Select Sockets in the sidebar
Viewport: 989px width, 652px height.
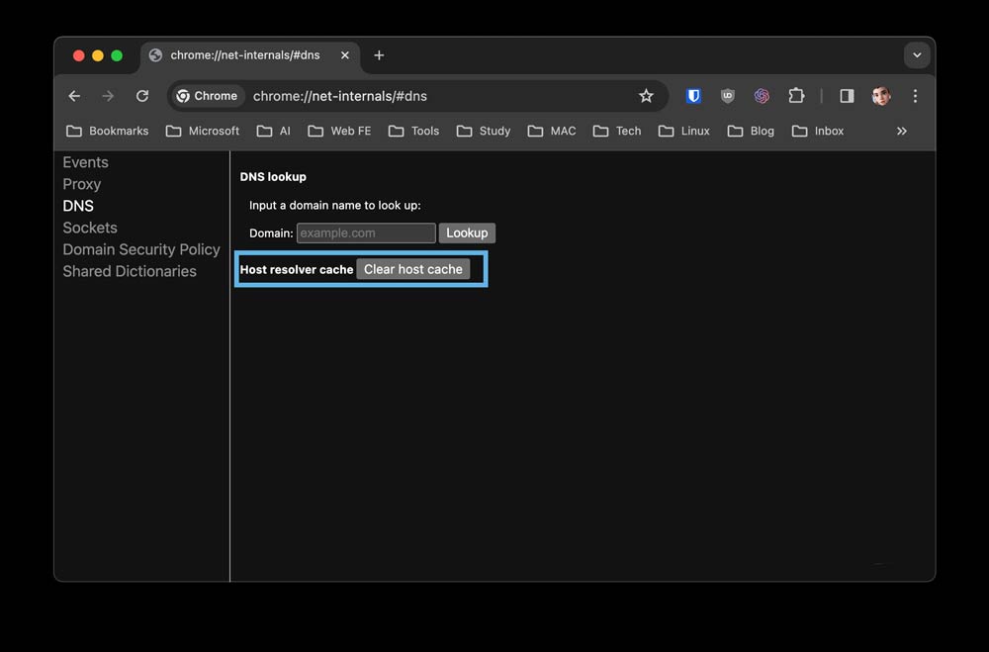pyautogui.click(x=90, y=228)
